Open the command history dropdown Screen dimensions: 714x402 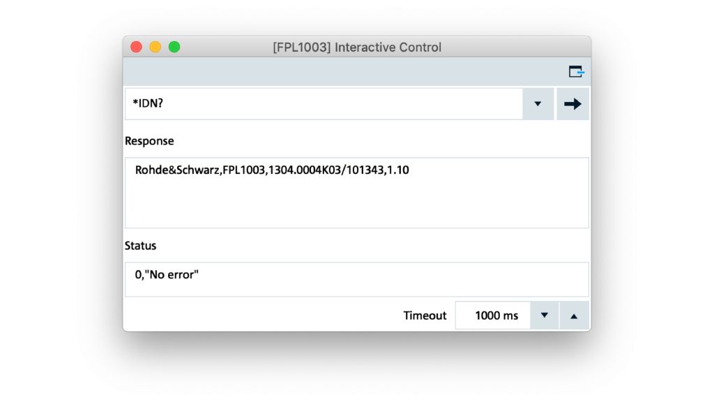538,104
